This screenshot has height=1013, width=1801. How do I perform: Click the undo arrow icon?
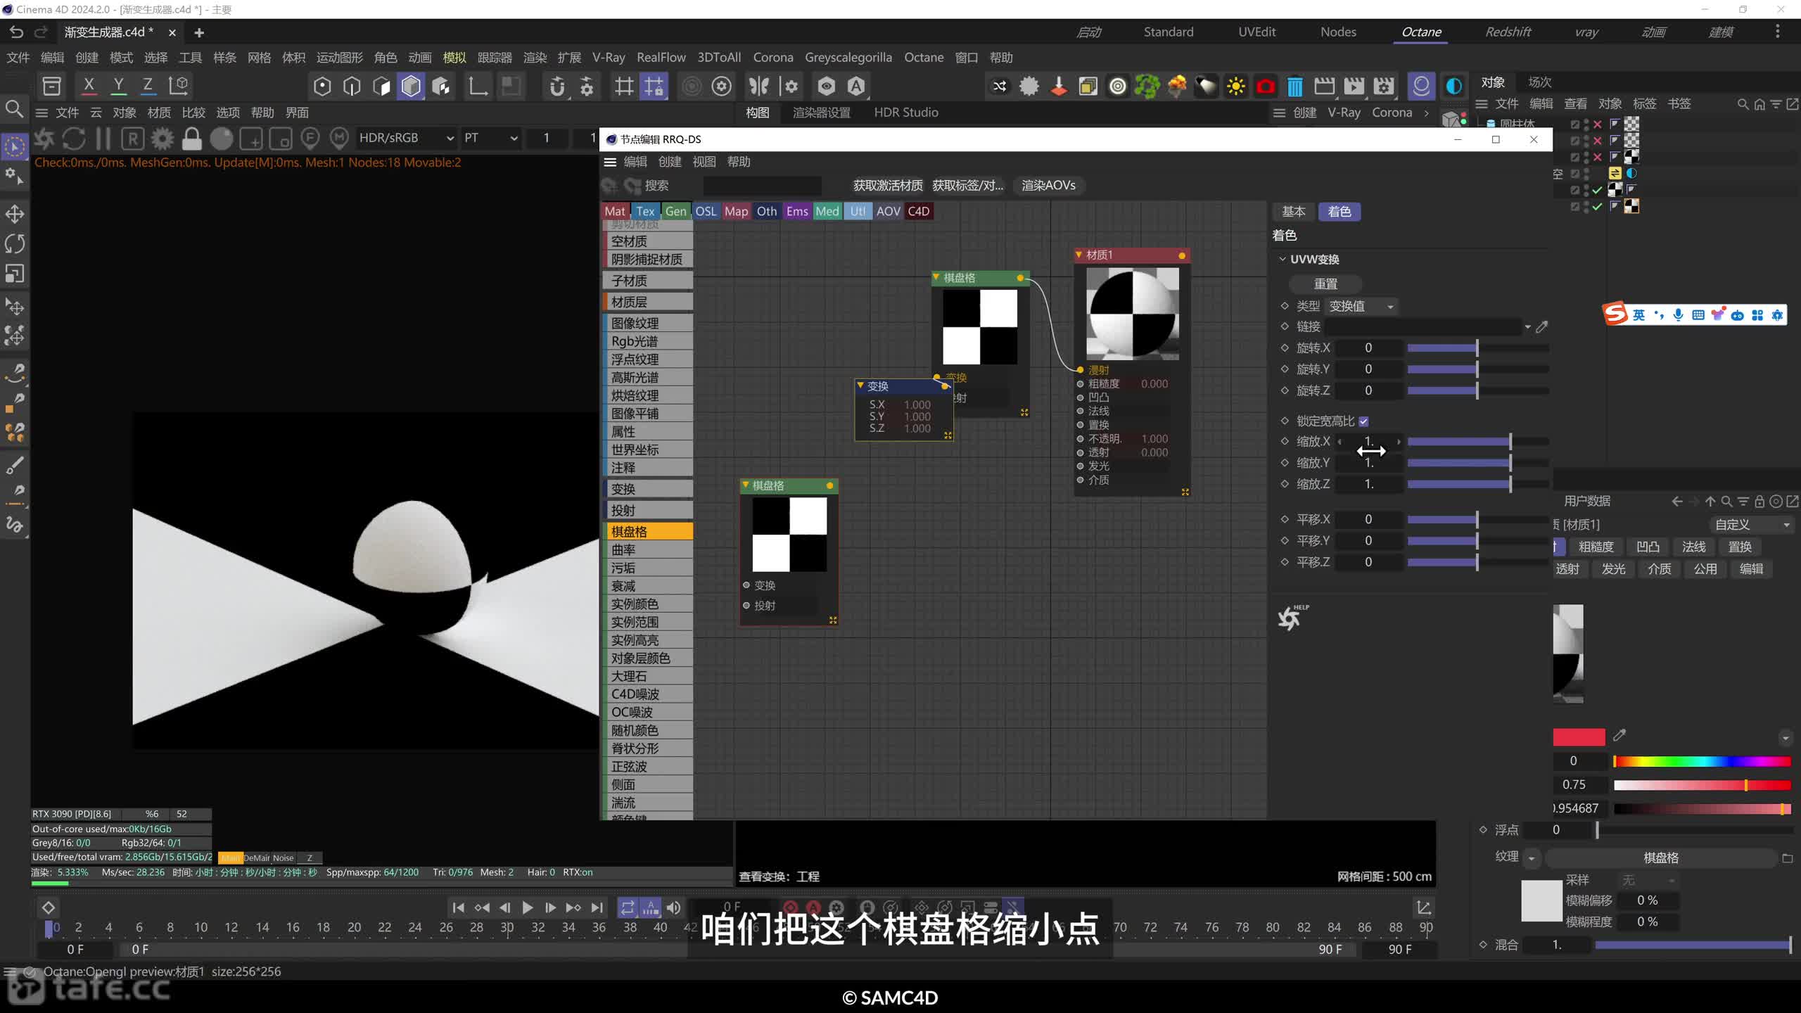[x=16, y=32]
